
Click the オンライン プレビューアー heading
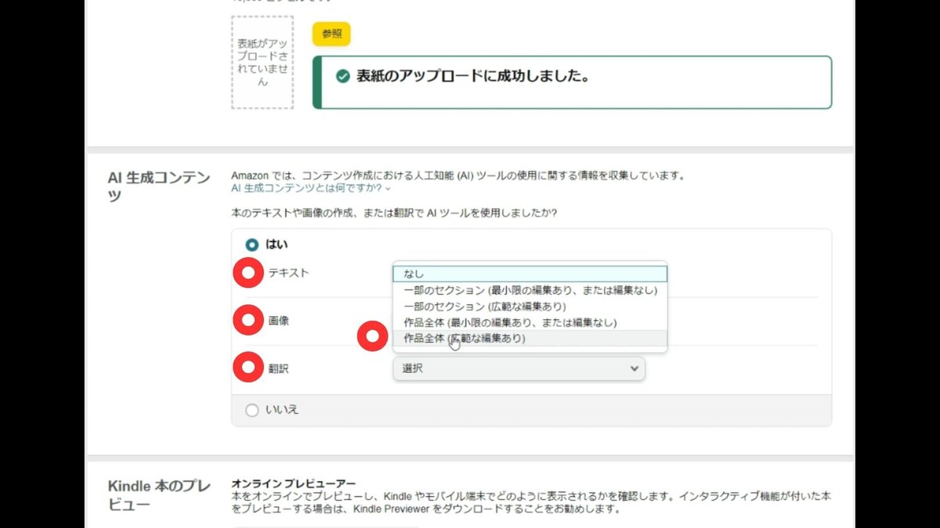294,484
